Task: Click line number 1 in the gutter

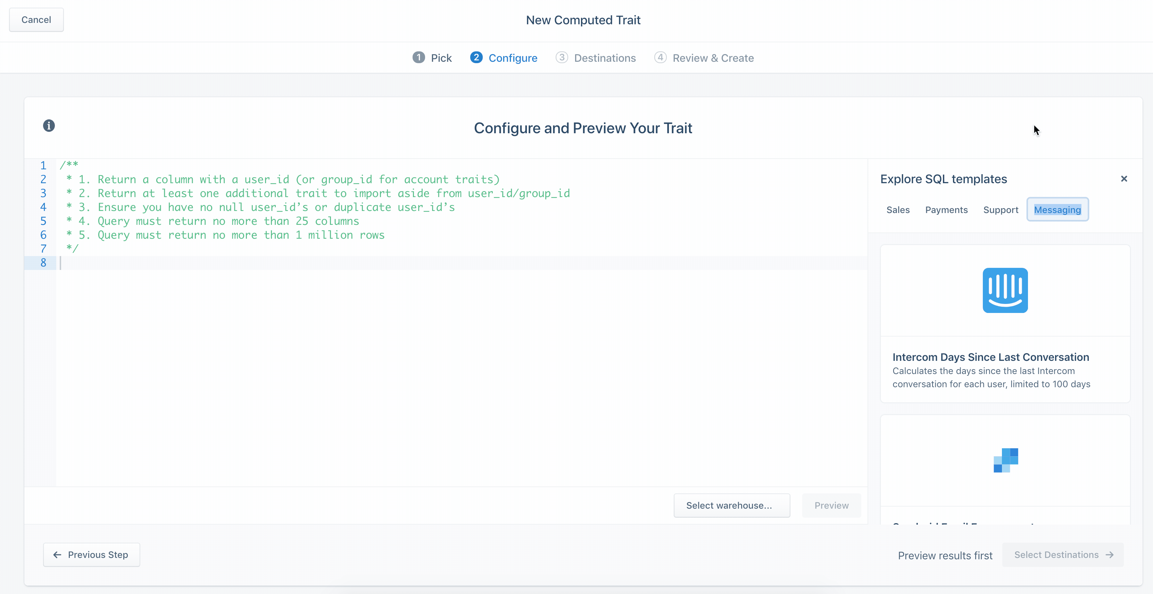Action: pos(43,166)
